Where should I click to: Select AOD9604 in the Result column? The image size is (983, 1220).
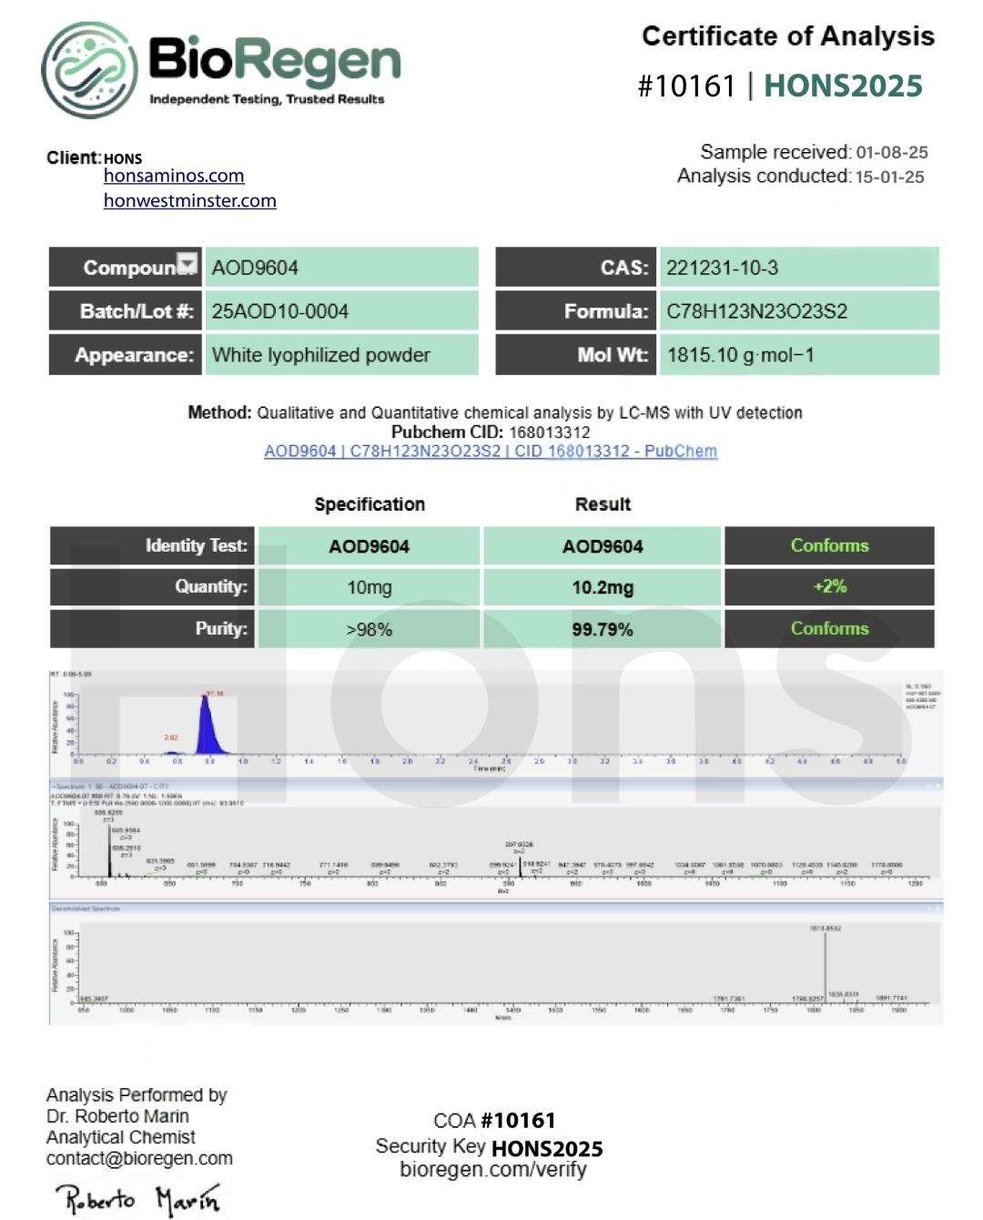[x=603, y=546]
